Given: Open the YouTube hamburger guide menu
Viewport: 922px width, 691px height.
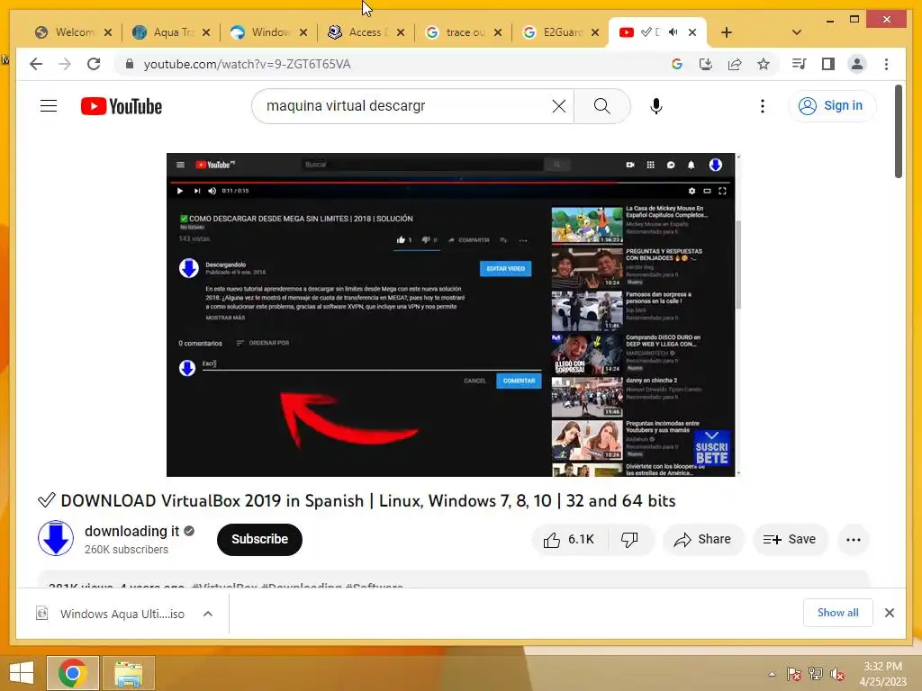Looking at the screenshot, I should tap(49, 106).
